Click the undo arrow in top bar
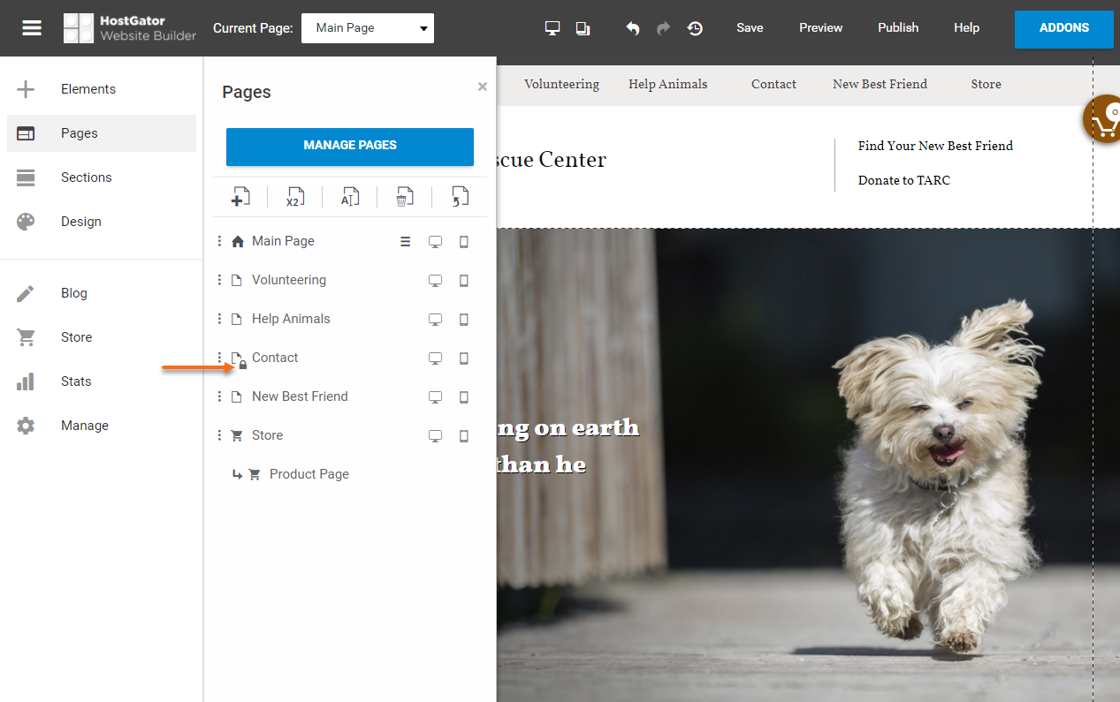 pyautogui.click(x=633, y=28)
